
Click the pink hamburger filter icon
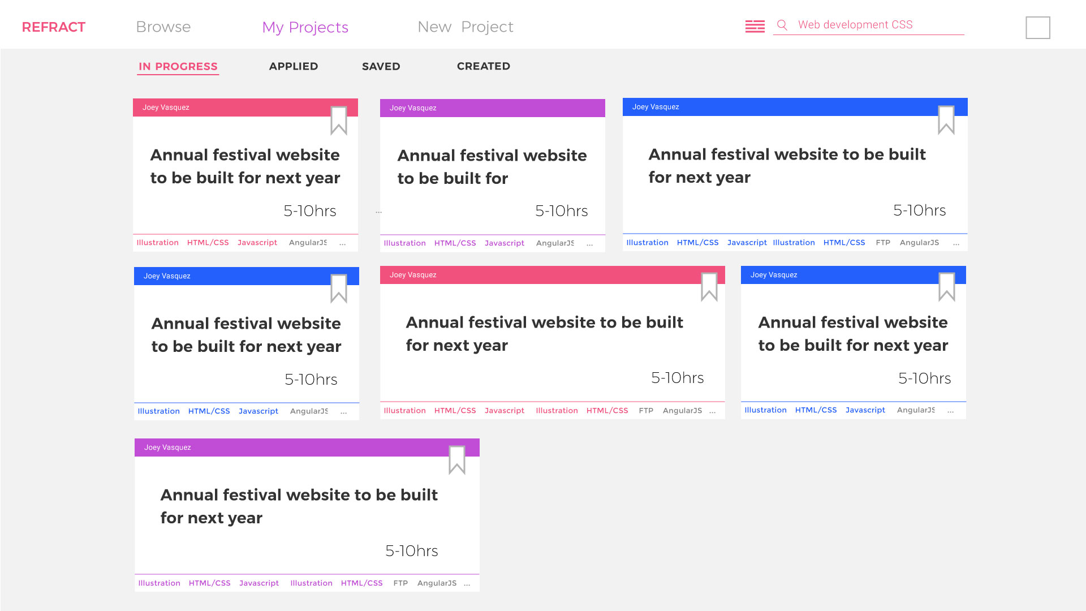[x=755, y=26]
